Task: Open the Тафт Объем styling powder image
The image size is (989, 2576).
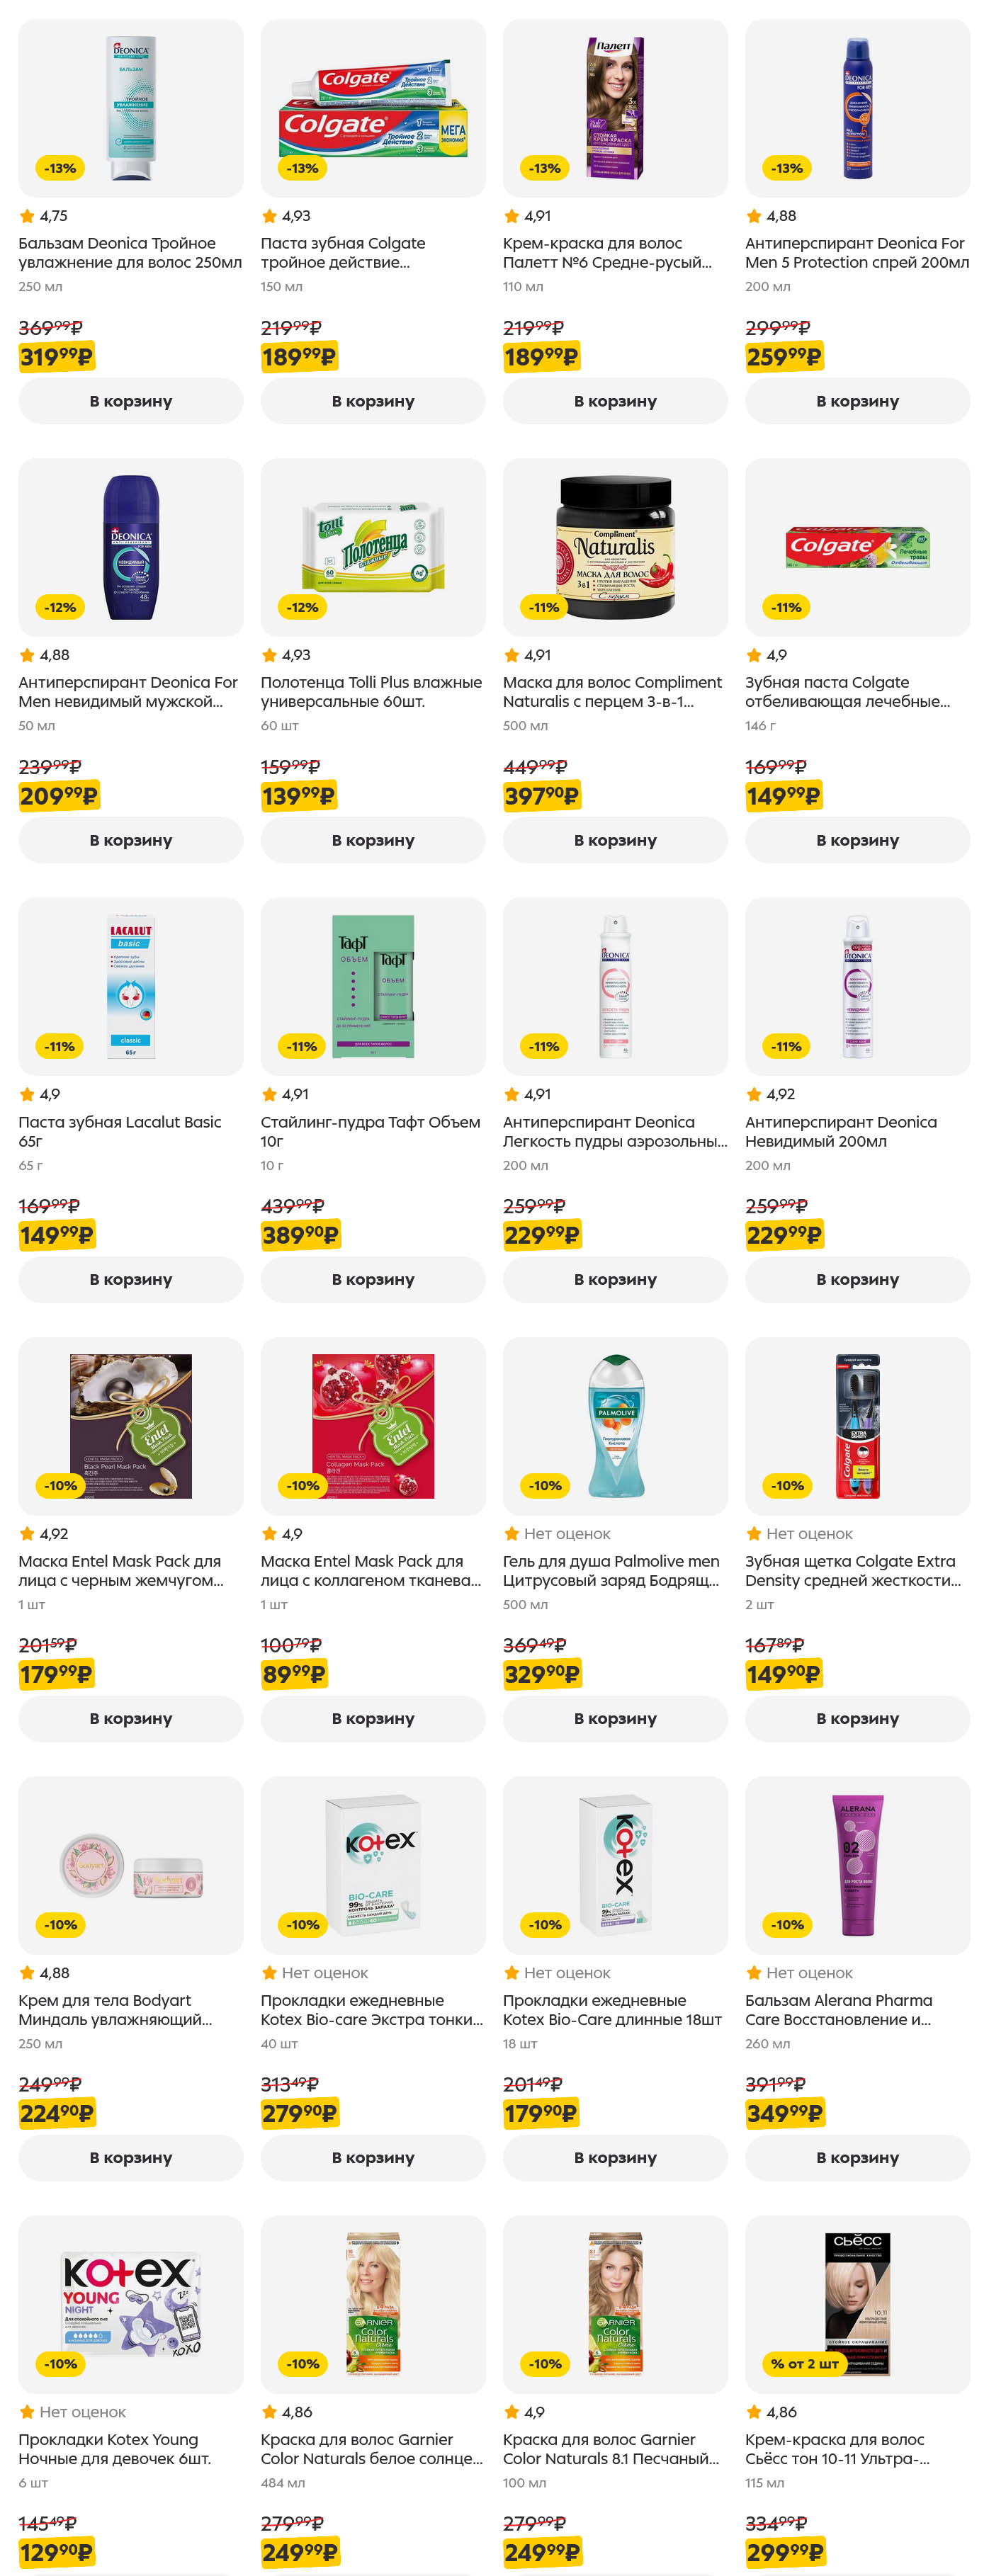Action: click(x=373, y=986)
